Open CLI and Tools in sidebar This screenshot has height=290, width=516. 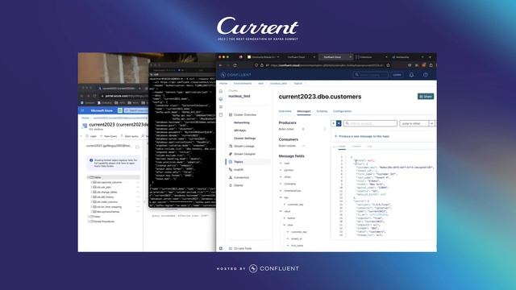[240, 249]
